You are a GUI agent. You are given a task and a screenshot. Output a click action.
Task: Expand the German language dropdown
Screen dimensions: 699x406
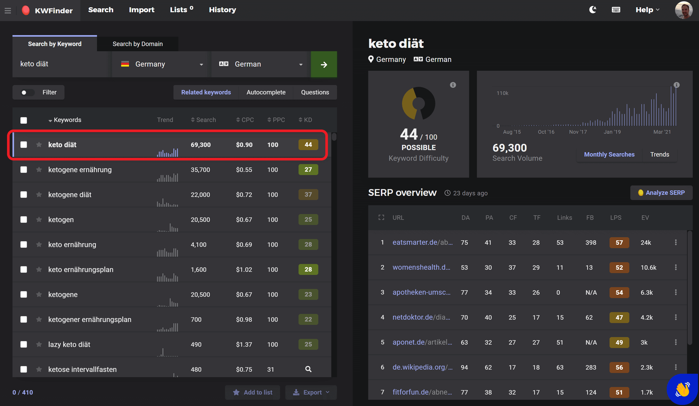click(261, 65)
